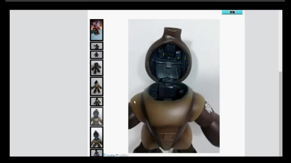
Task: Select the partially visible ninth thumbnail at the bottom
Action: (x=97, y=153)
